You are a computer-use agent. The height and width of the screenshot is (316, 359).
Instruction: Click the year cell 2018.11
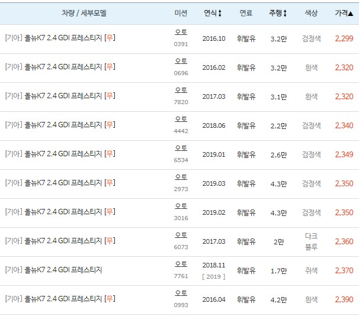214,265
